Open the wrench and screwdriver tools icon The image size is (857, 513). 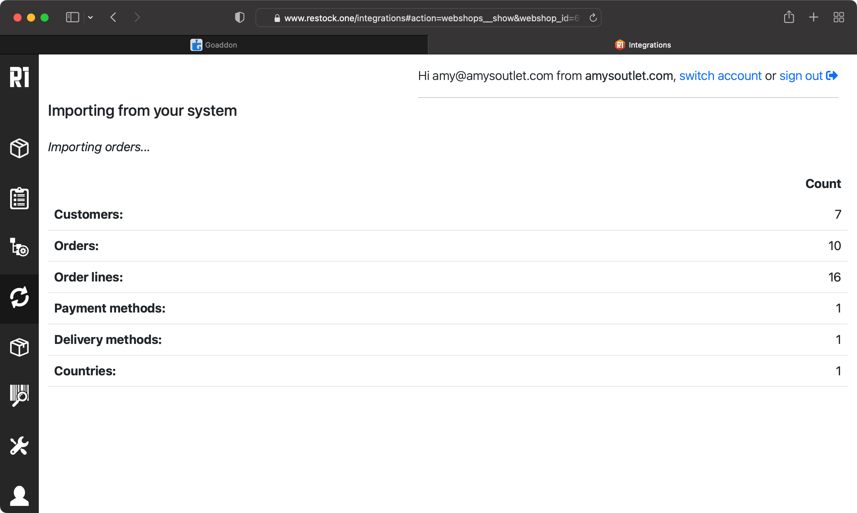pos(19,446)
